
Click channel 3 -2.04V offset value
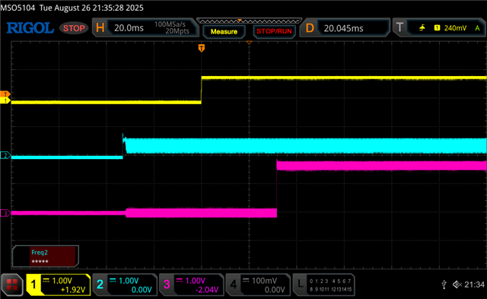207,290
